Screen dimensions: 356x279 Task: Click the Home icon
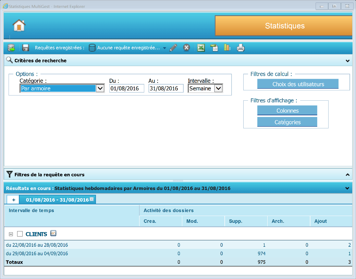(x=19, y=26)
